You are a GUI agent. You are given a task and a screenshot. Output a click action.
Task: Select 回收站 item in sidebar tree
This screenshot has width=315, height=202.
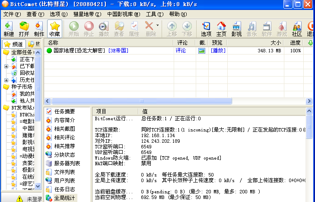(x=23, y=73)
